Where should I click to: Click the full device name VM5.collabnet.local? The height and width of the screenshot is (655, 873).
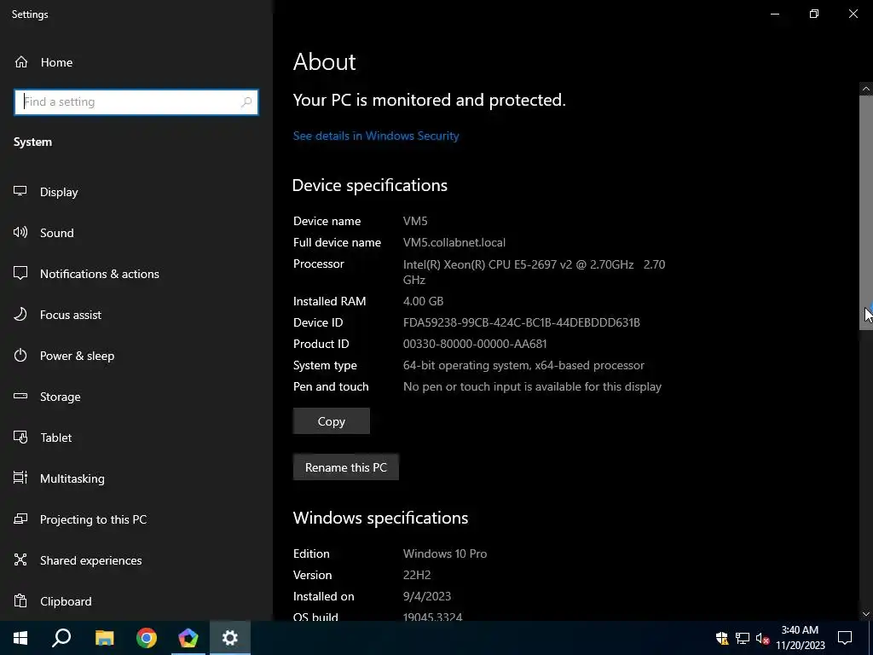click(454, 242)
